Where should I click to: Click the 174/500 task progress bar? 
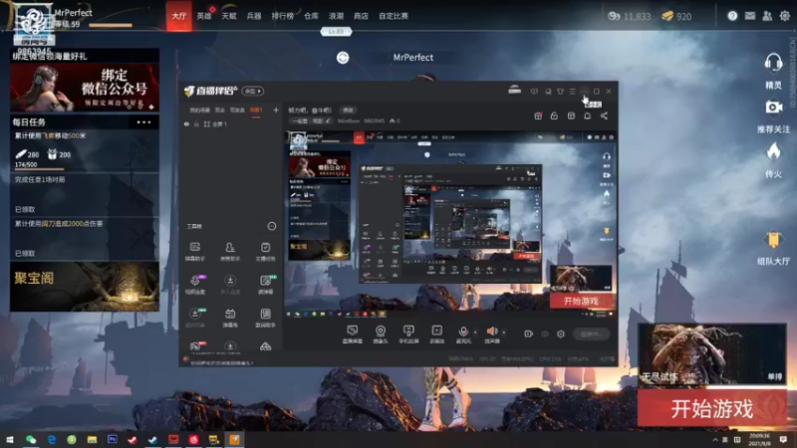coord(39,169)
